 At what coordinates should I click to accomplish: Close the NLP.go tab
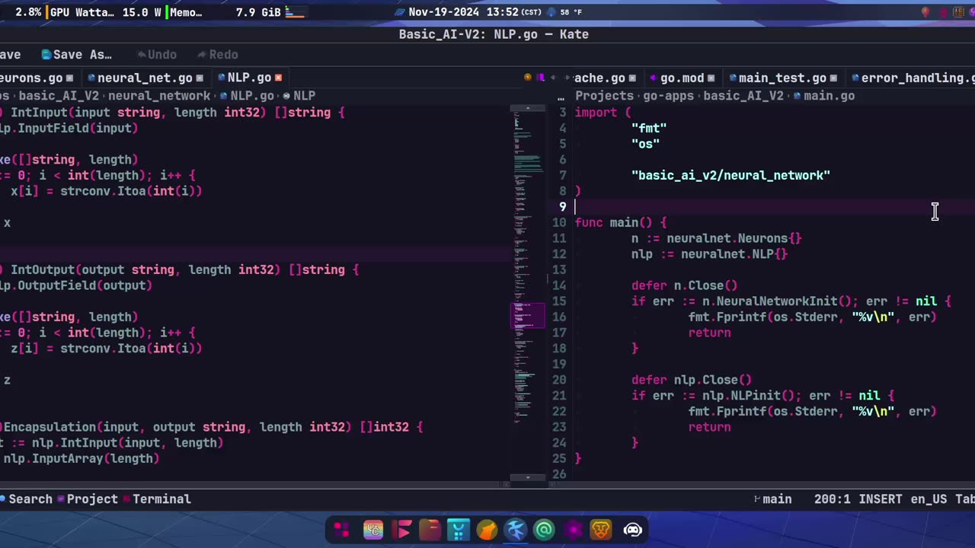pyautogui.click(x=278, y=78)
